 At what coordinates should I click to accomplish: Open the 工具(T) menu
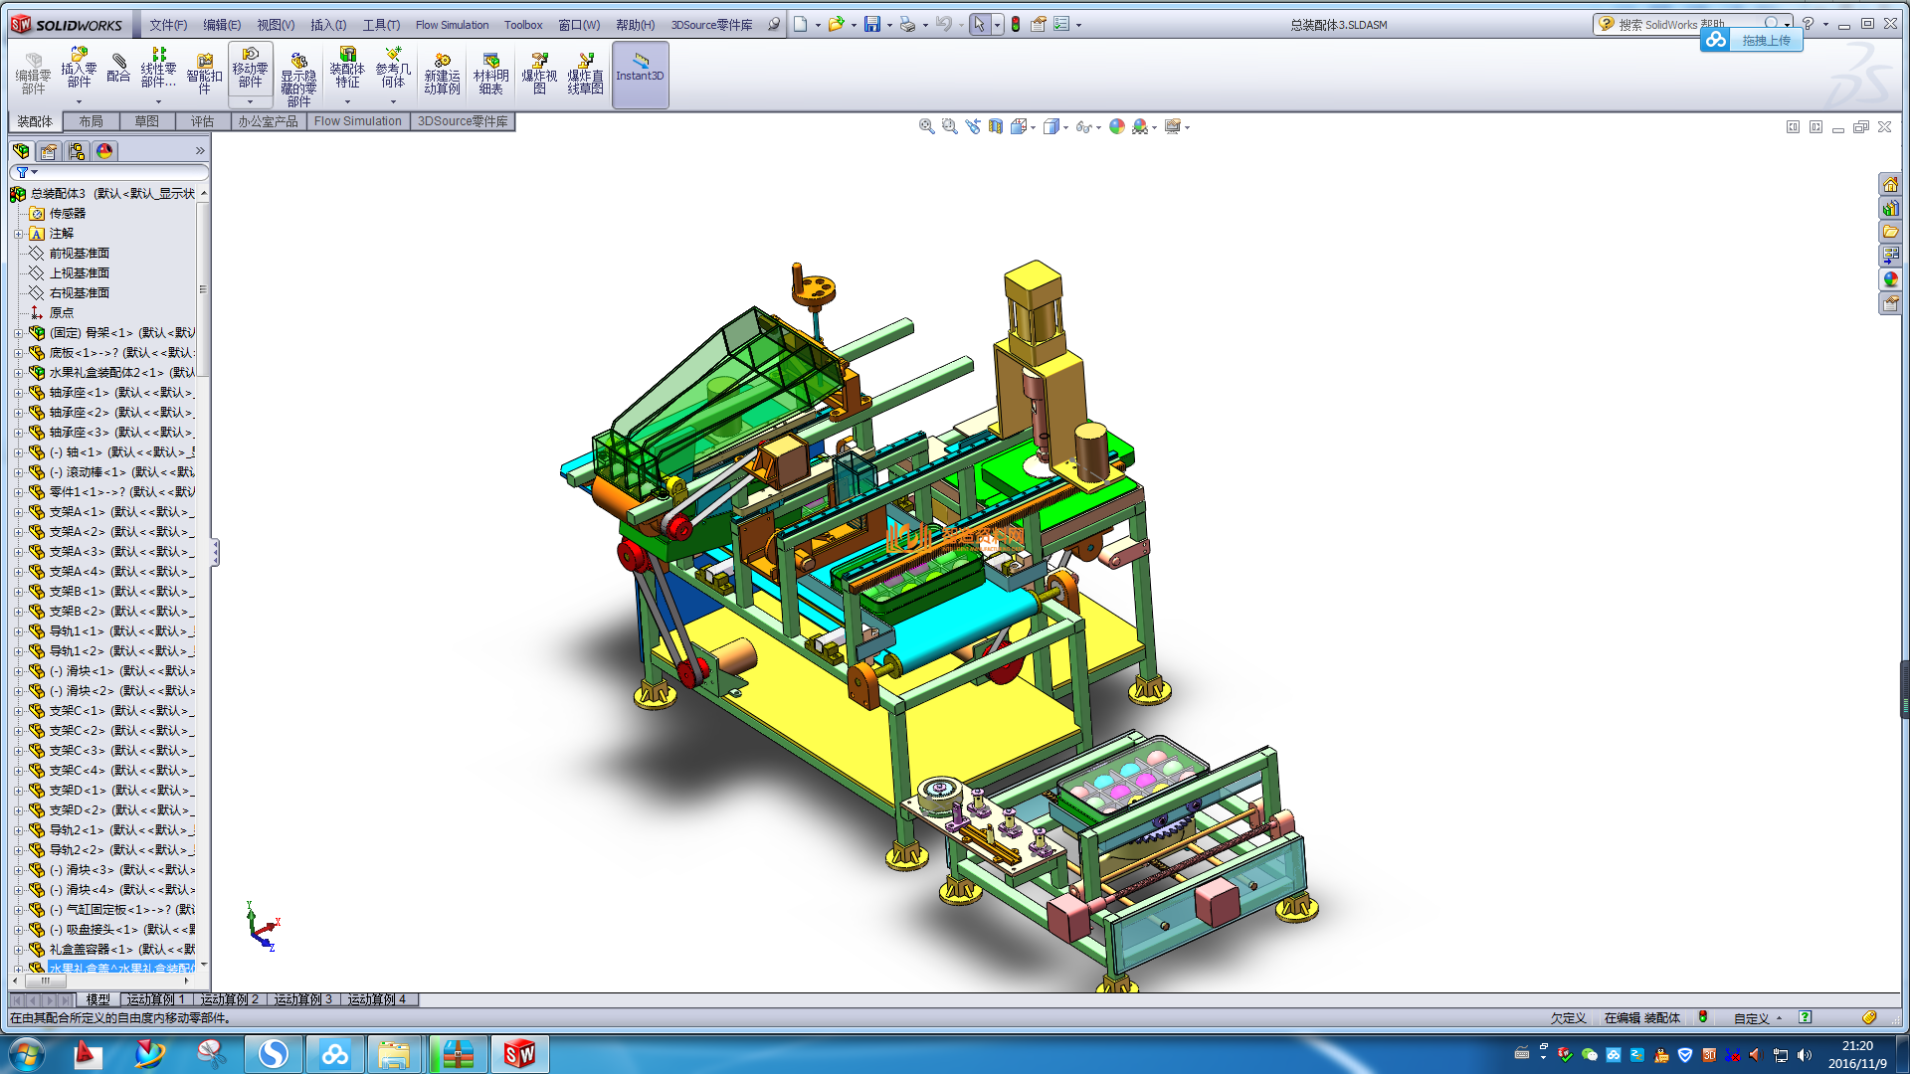380,25
